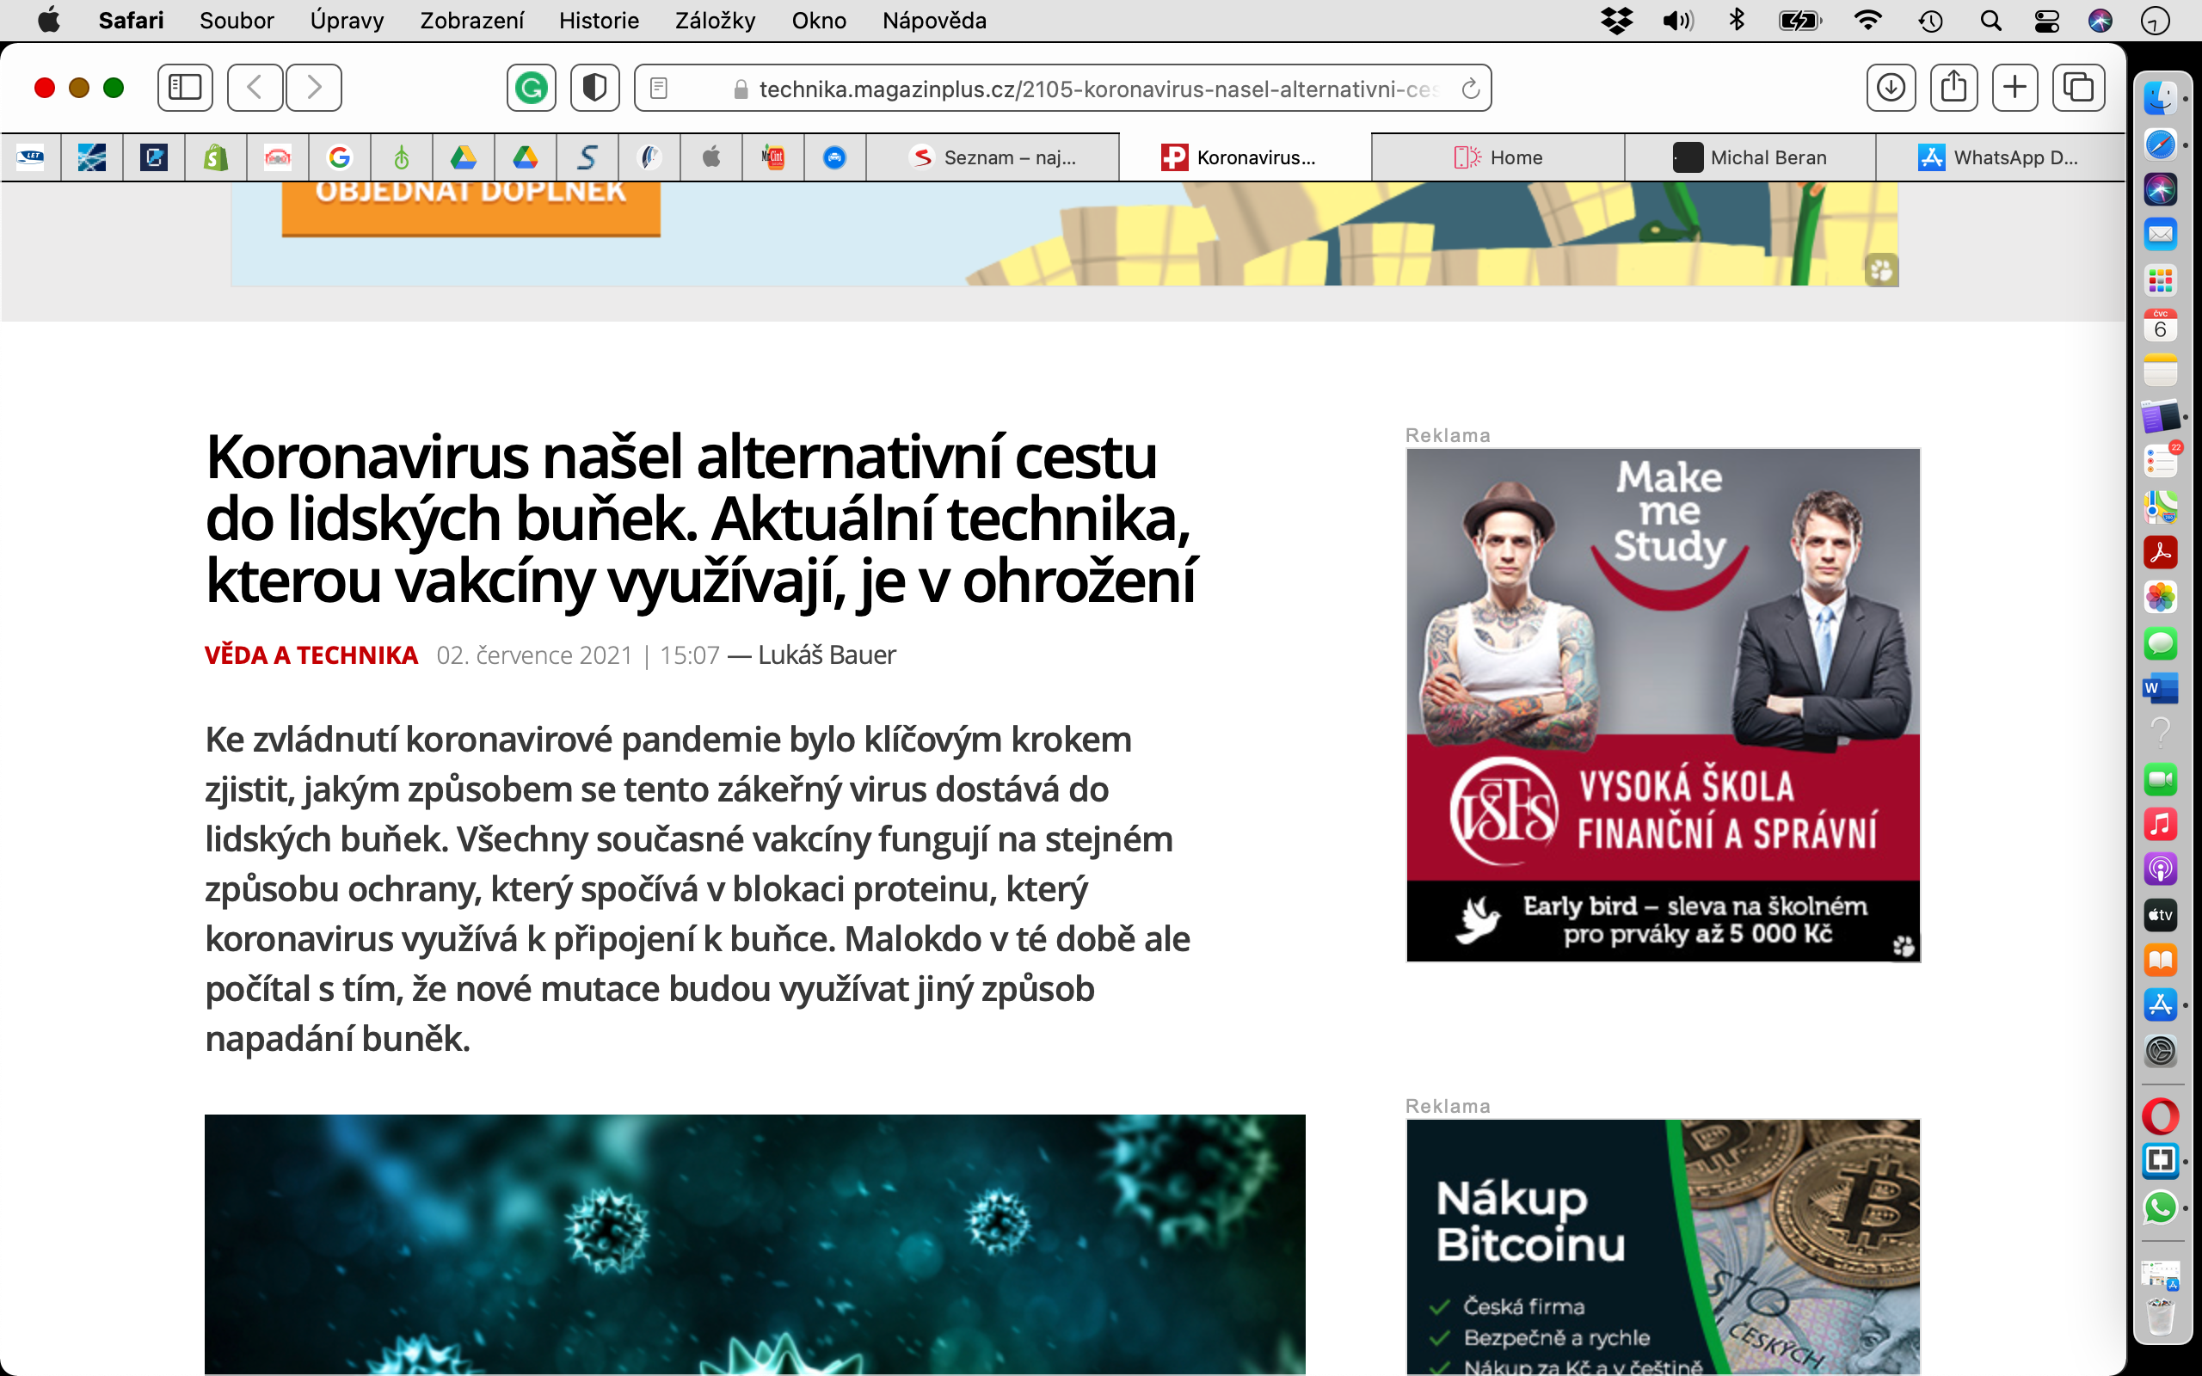Image resolution: width=2202 pixels, height=1376 pixels.
Task: Open a new tab with plus button
Action: (x=2015, y=88)
